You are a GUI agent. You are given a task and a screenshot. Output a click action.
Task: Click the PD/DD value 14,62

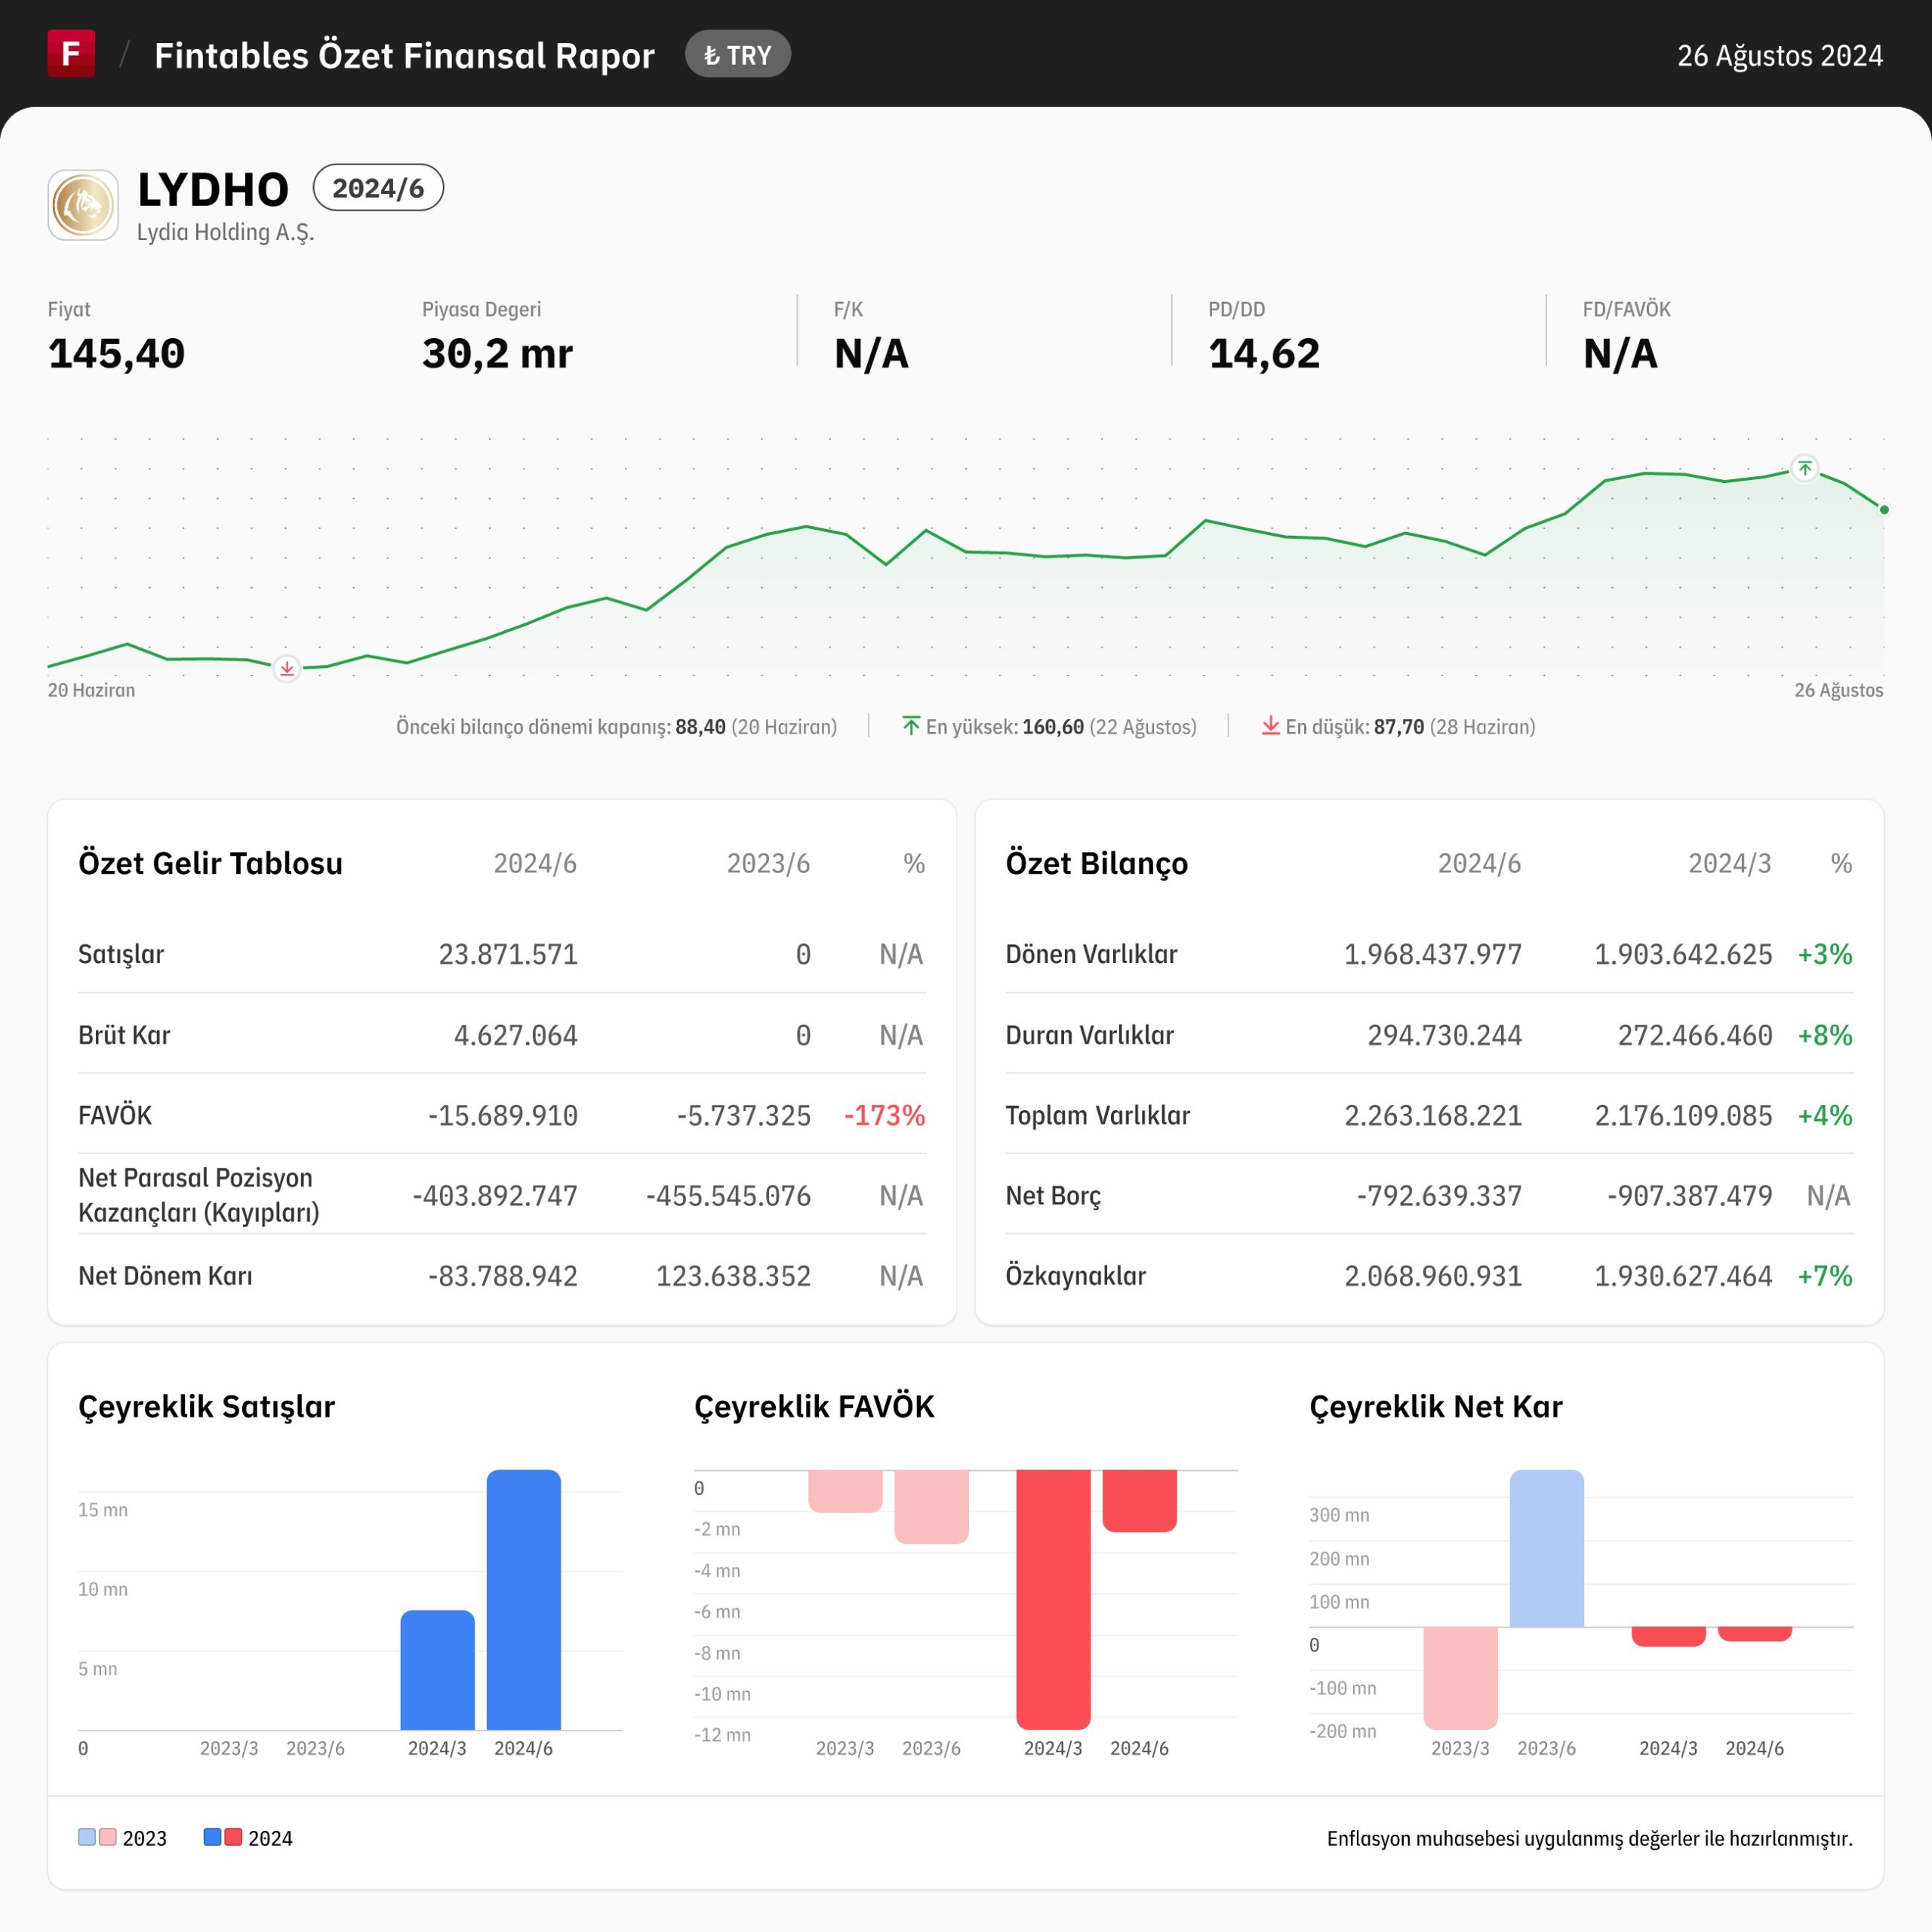(1264, 354)
